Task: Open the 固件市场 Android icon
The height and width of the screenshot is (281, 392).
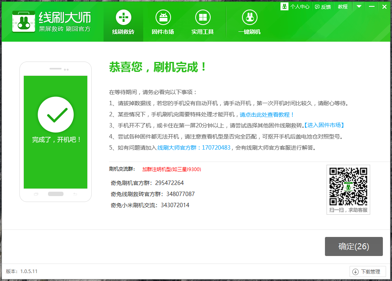Action: pyautogui.click(x=163, y=17)
